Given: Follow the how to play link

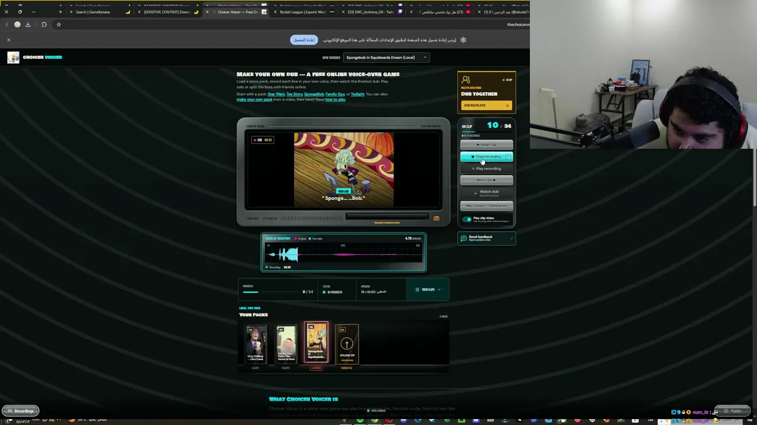Looking at the screenshot, I should pos(335,100).
